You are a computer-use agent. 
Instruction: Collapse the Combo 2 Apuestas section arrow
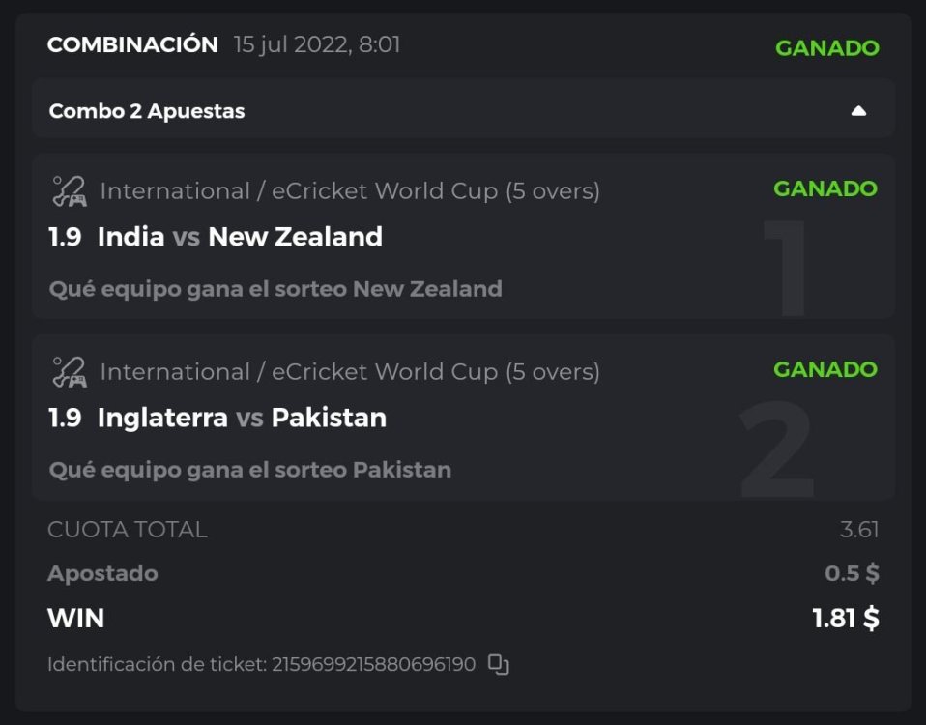point(858,111)
